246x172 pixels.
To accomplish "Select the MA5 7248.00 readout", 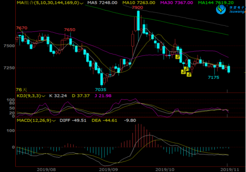I will click(x=102, y=3).
